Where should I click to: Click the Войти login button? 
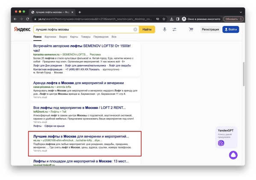[231, 29]
